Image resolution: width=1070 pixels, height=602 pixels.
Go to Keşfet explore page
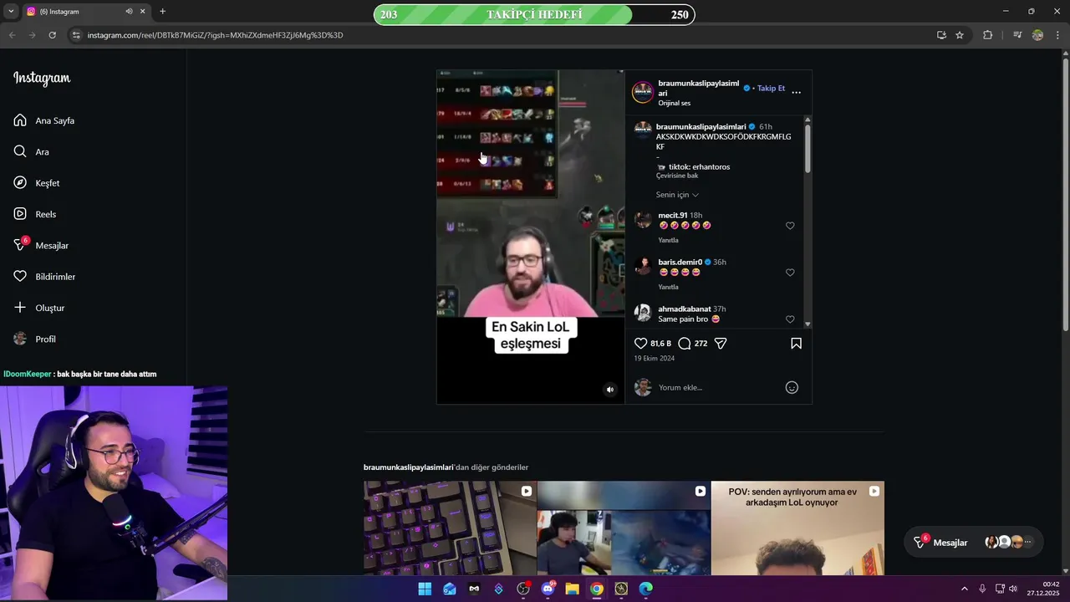[37, 183]
